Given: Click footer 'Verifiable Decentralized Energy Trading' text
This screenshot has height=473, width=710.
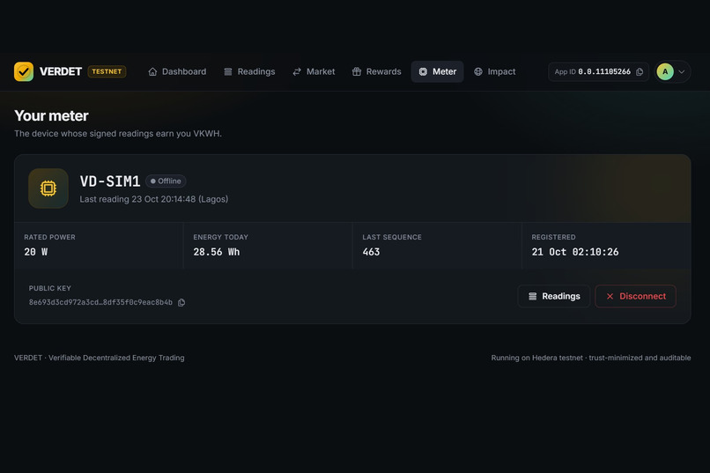Looking at the screenshot, I should (x=116, y=358).
